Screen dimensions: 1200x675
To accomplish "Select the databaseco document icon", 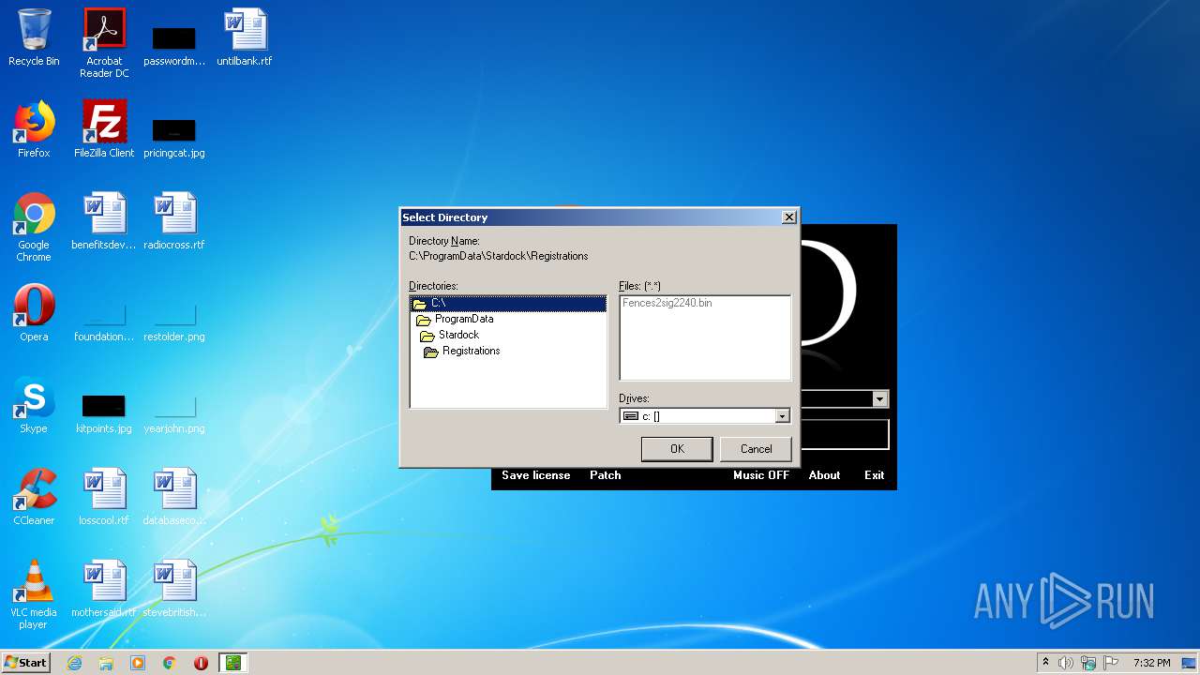I will 174,497.
